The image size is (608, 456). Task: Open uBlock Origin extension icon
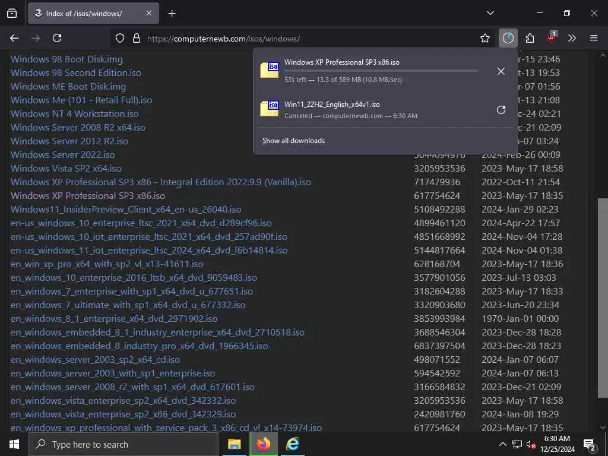552,38
